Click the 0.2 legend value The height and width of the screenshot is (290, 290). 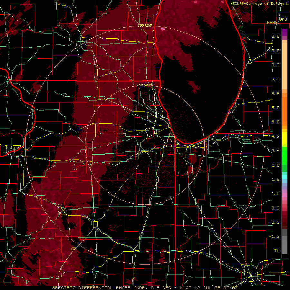coord(275,208)
